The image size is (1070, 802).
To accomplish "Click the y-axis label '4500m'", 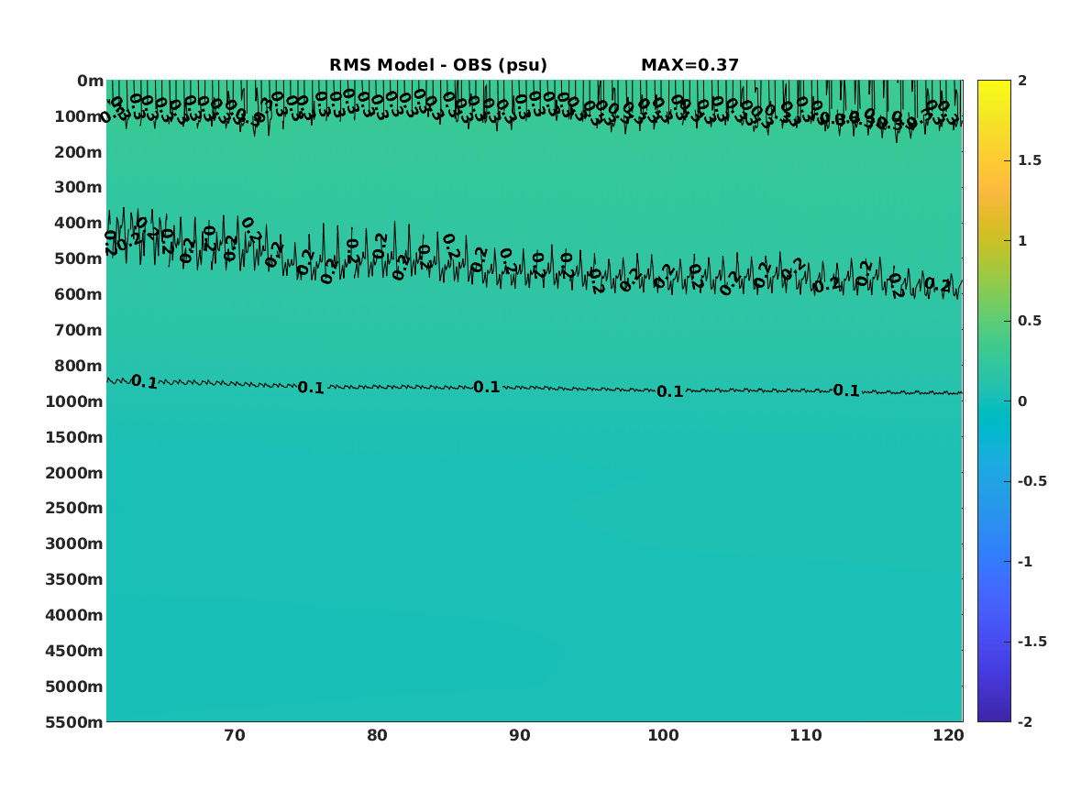I will [x=74, y=651].
